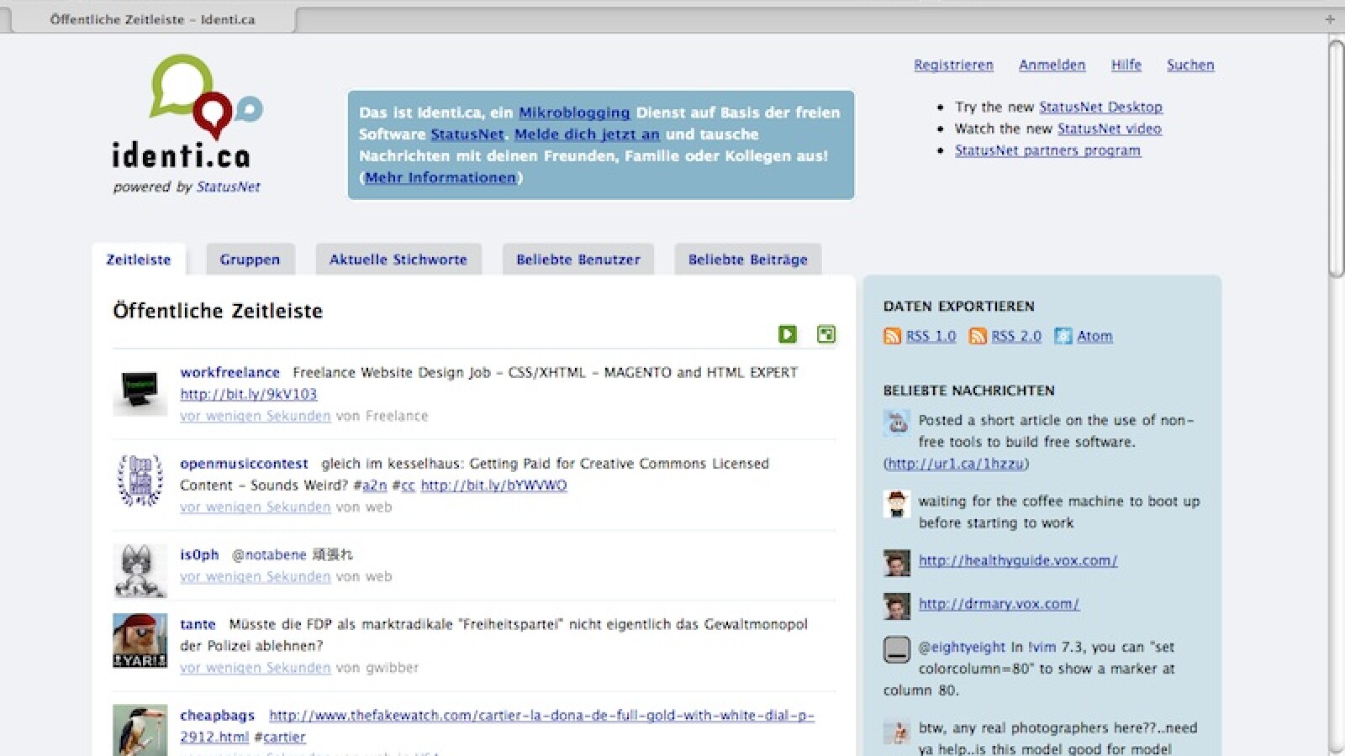Click the Anmelden link
This screenshot has width=1345, height=756.
click(x=1052, y=65)
